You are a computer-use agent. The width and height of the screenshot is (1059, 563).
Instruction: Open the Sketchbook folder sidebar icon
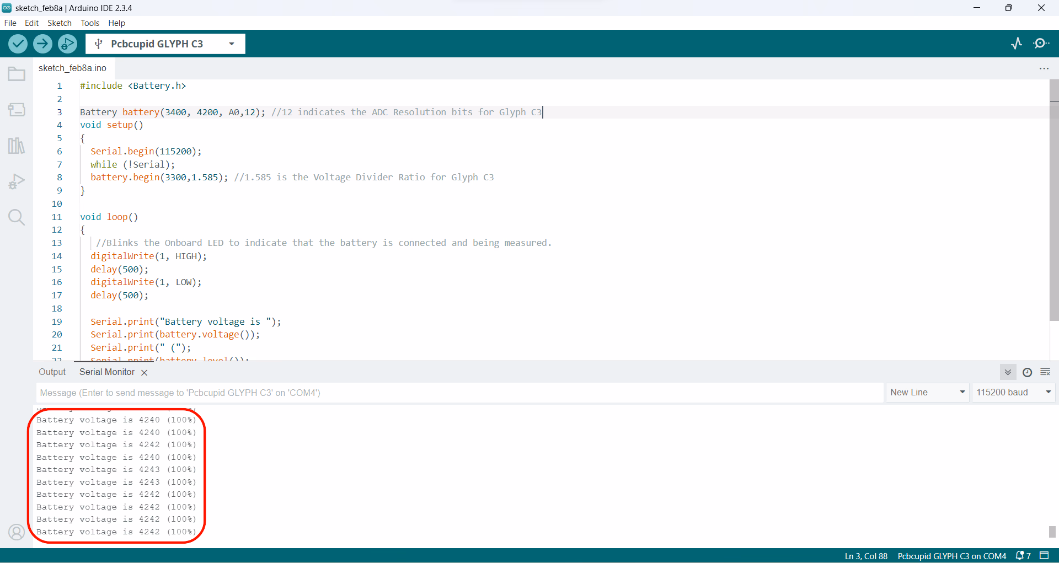pos(17,74)
